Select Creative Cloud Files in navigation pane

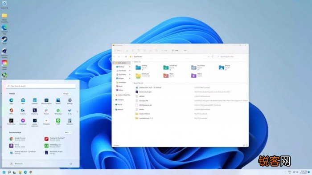coord(123,95)
